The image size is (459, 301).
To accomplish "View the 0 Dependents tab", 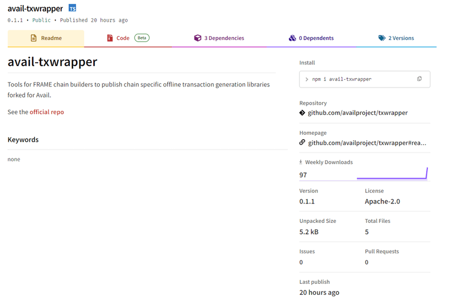I will point(311,38).
